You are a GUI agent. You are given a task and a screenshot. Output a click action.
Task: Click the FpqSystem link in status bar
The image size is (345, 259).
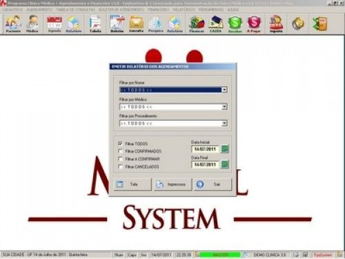[x=323, y=255]
